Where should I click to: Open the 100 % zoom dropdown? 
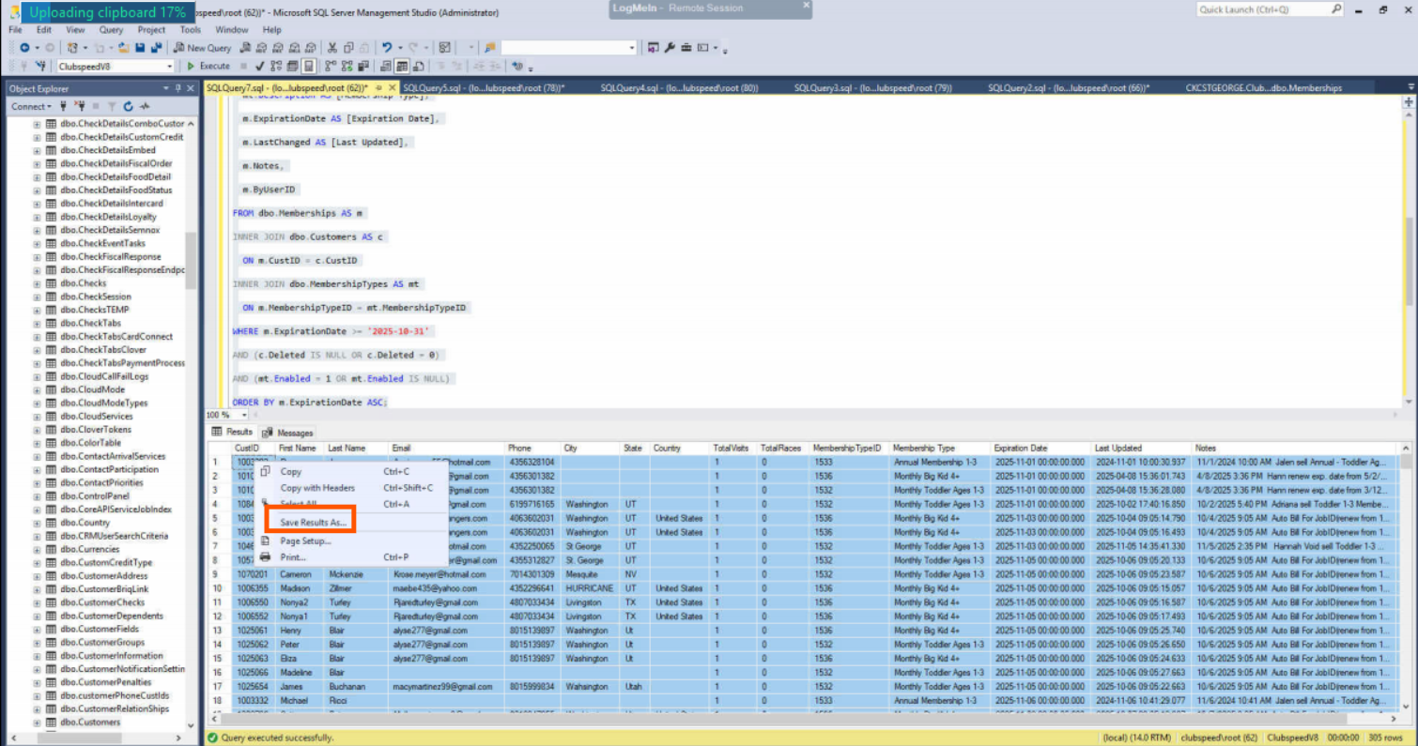pyautogui.click(x=244, y=415)
